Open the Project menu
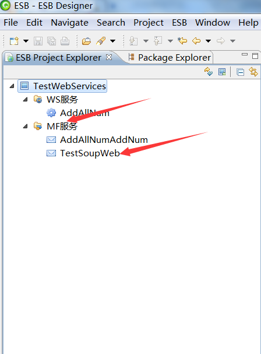This screenshot has width=261, height=354. tap(149, 23)
